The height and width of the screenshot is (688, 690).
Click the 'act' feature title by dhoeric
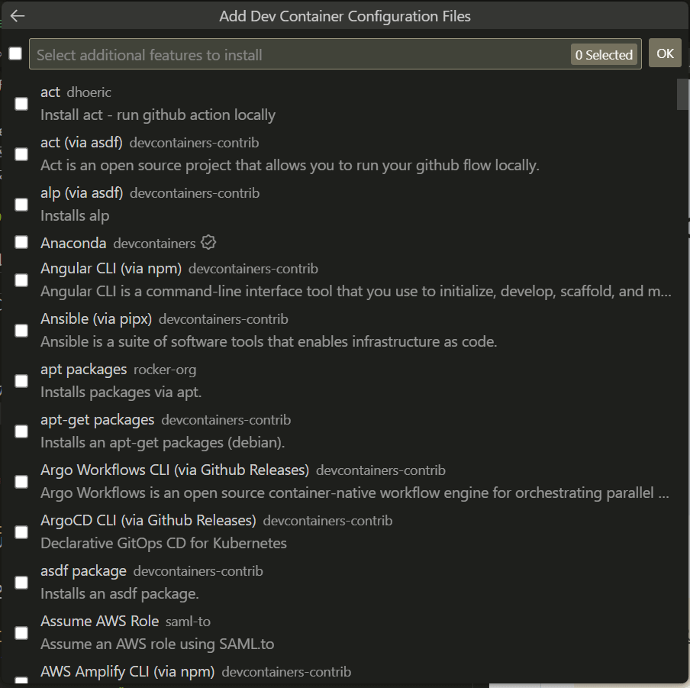[50, 92]
